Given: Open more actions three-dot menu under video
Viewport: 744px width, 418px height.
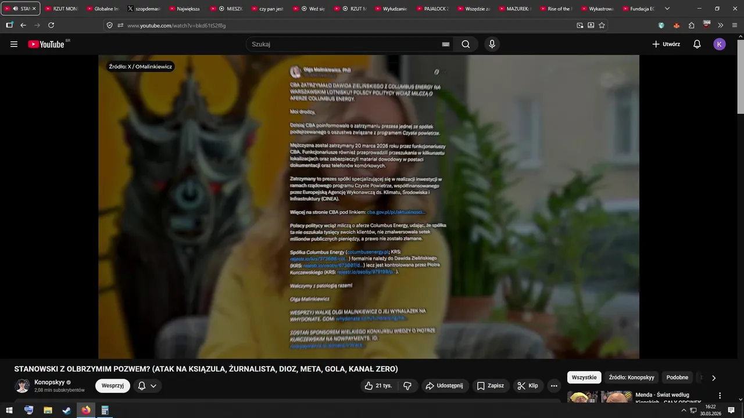Looking at the screenshot, I should [554, 385].
